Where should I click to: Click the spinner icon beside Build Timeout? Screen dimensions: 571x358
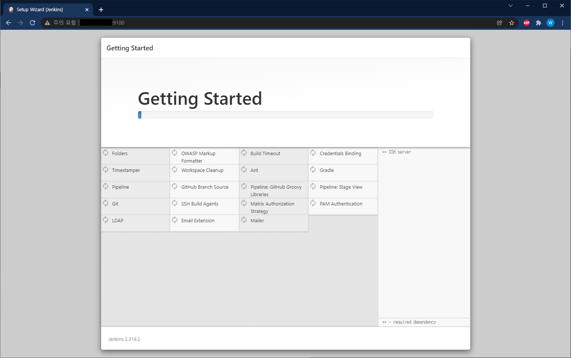tap(244, 153)
